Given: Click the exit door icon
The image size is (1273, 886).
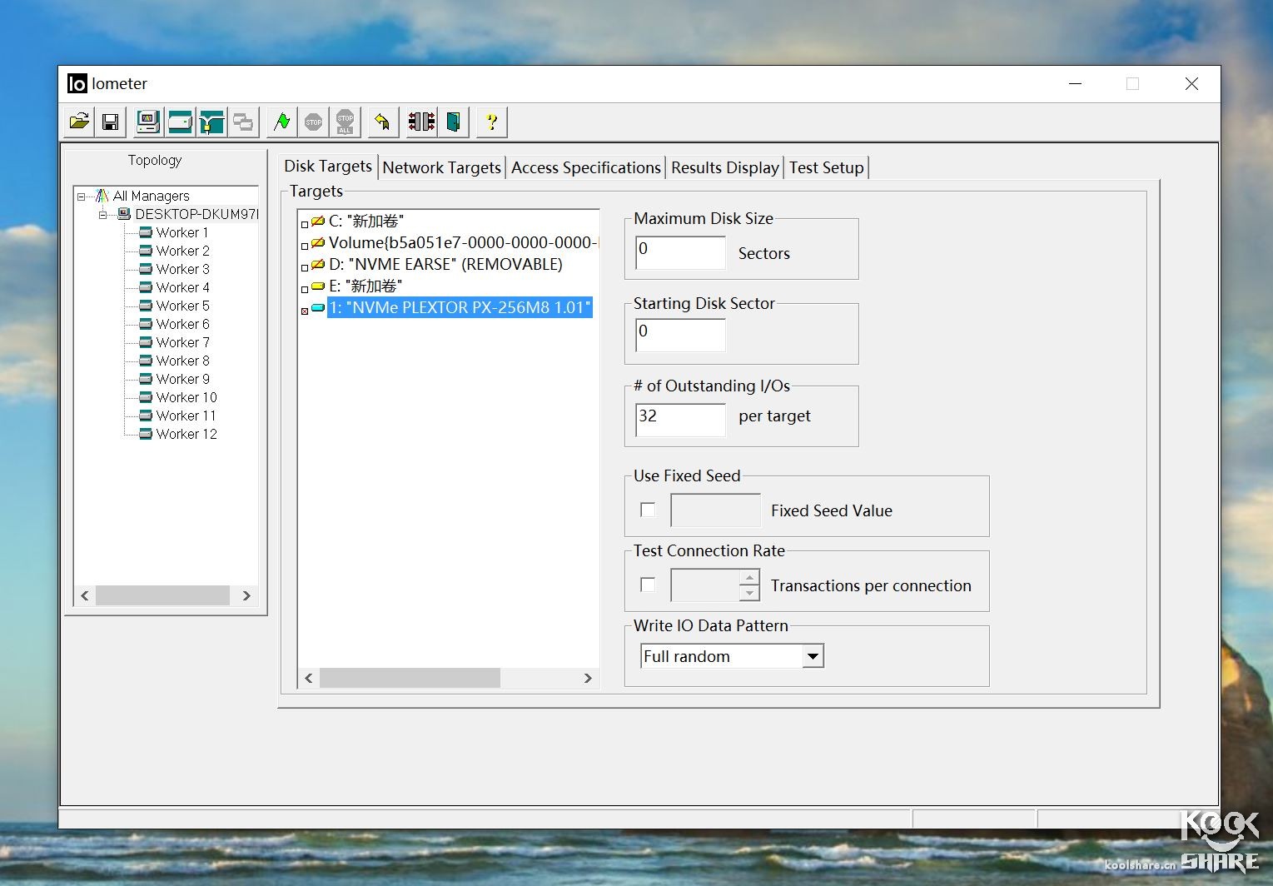Looking at the screenshot, I should [x=454, y=122].
